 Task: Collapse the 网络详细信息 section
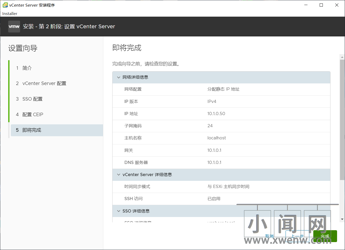tap(118, 77)
